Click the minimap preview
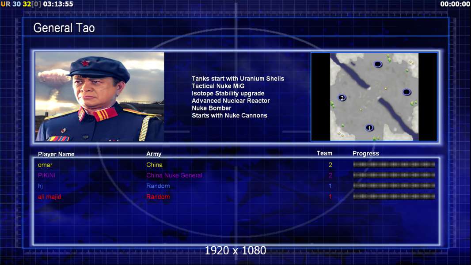 point(374,97)
